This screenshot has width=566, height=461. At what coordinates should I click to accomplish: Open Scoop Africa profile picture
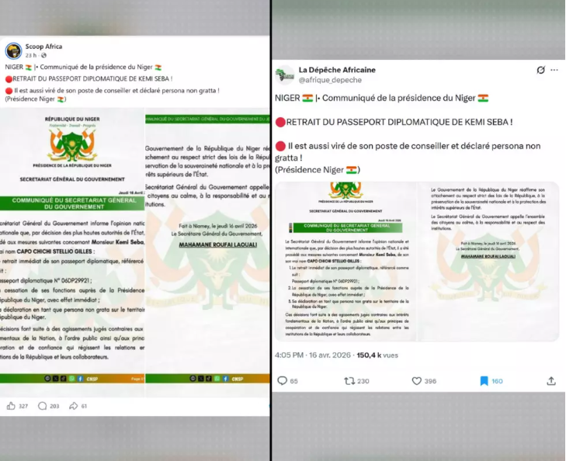pos(13,50)
